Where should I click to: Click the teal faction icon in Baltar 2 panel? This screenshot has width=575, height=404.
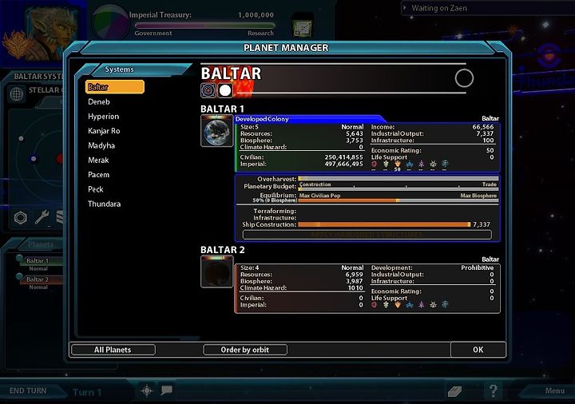click(445, 304)
